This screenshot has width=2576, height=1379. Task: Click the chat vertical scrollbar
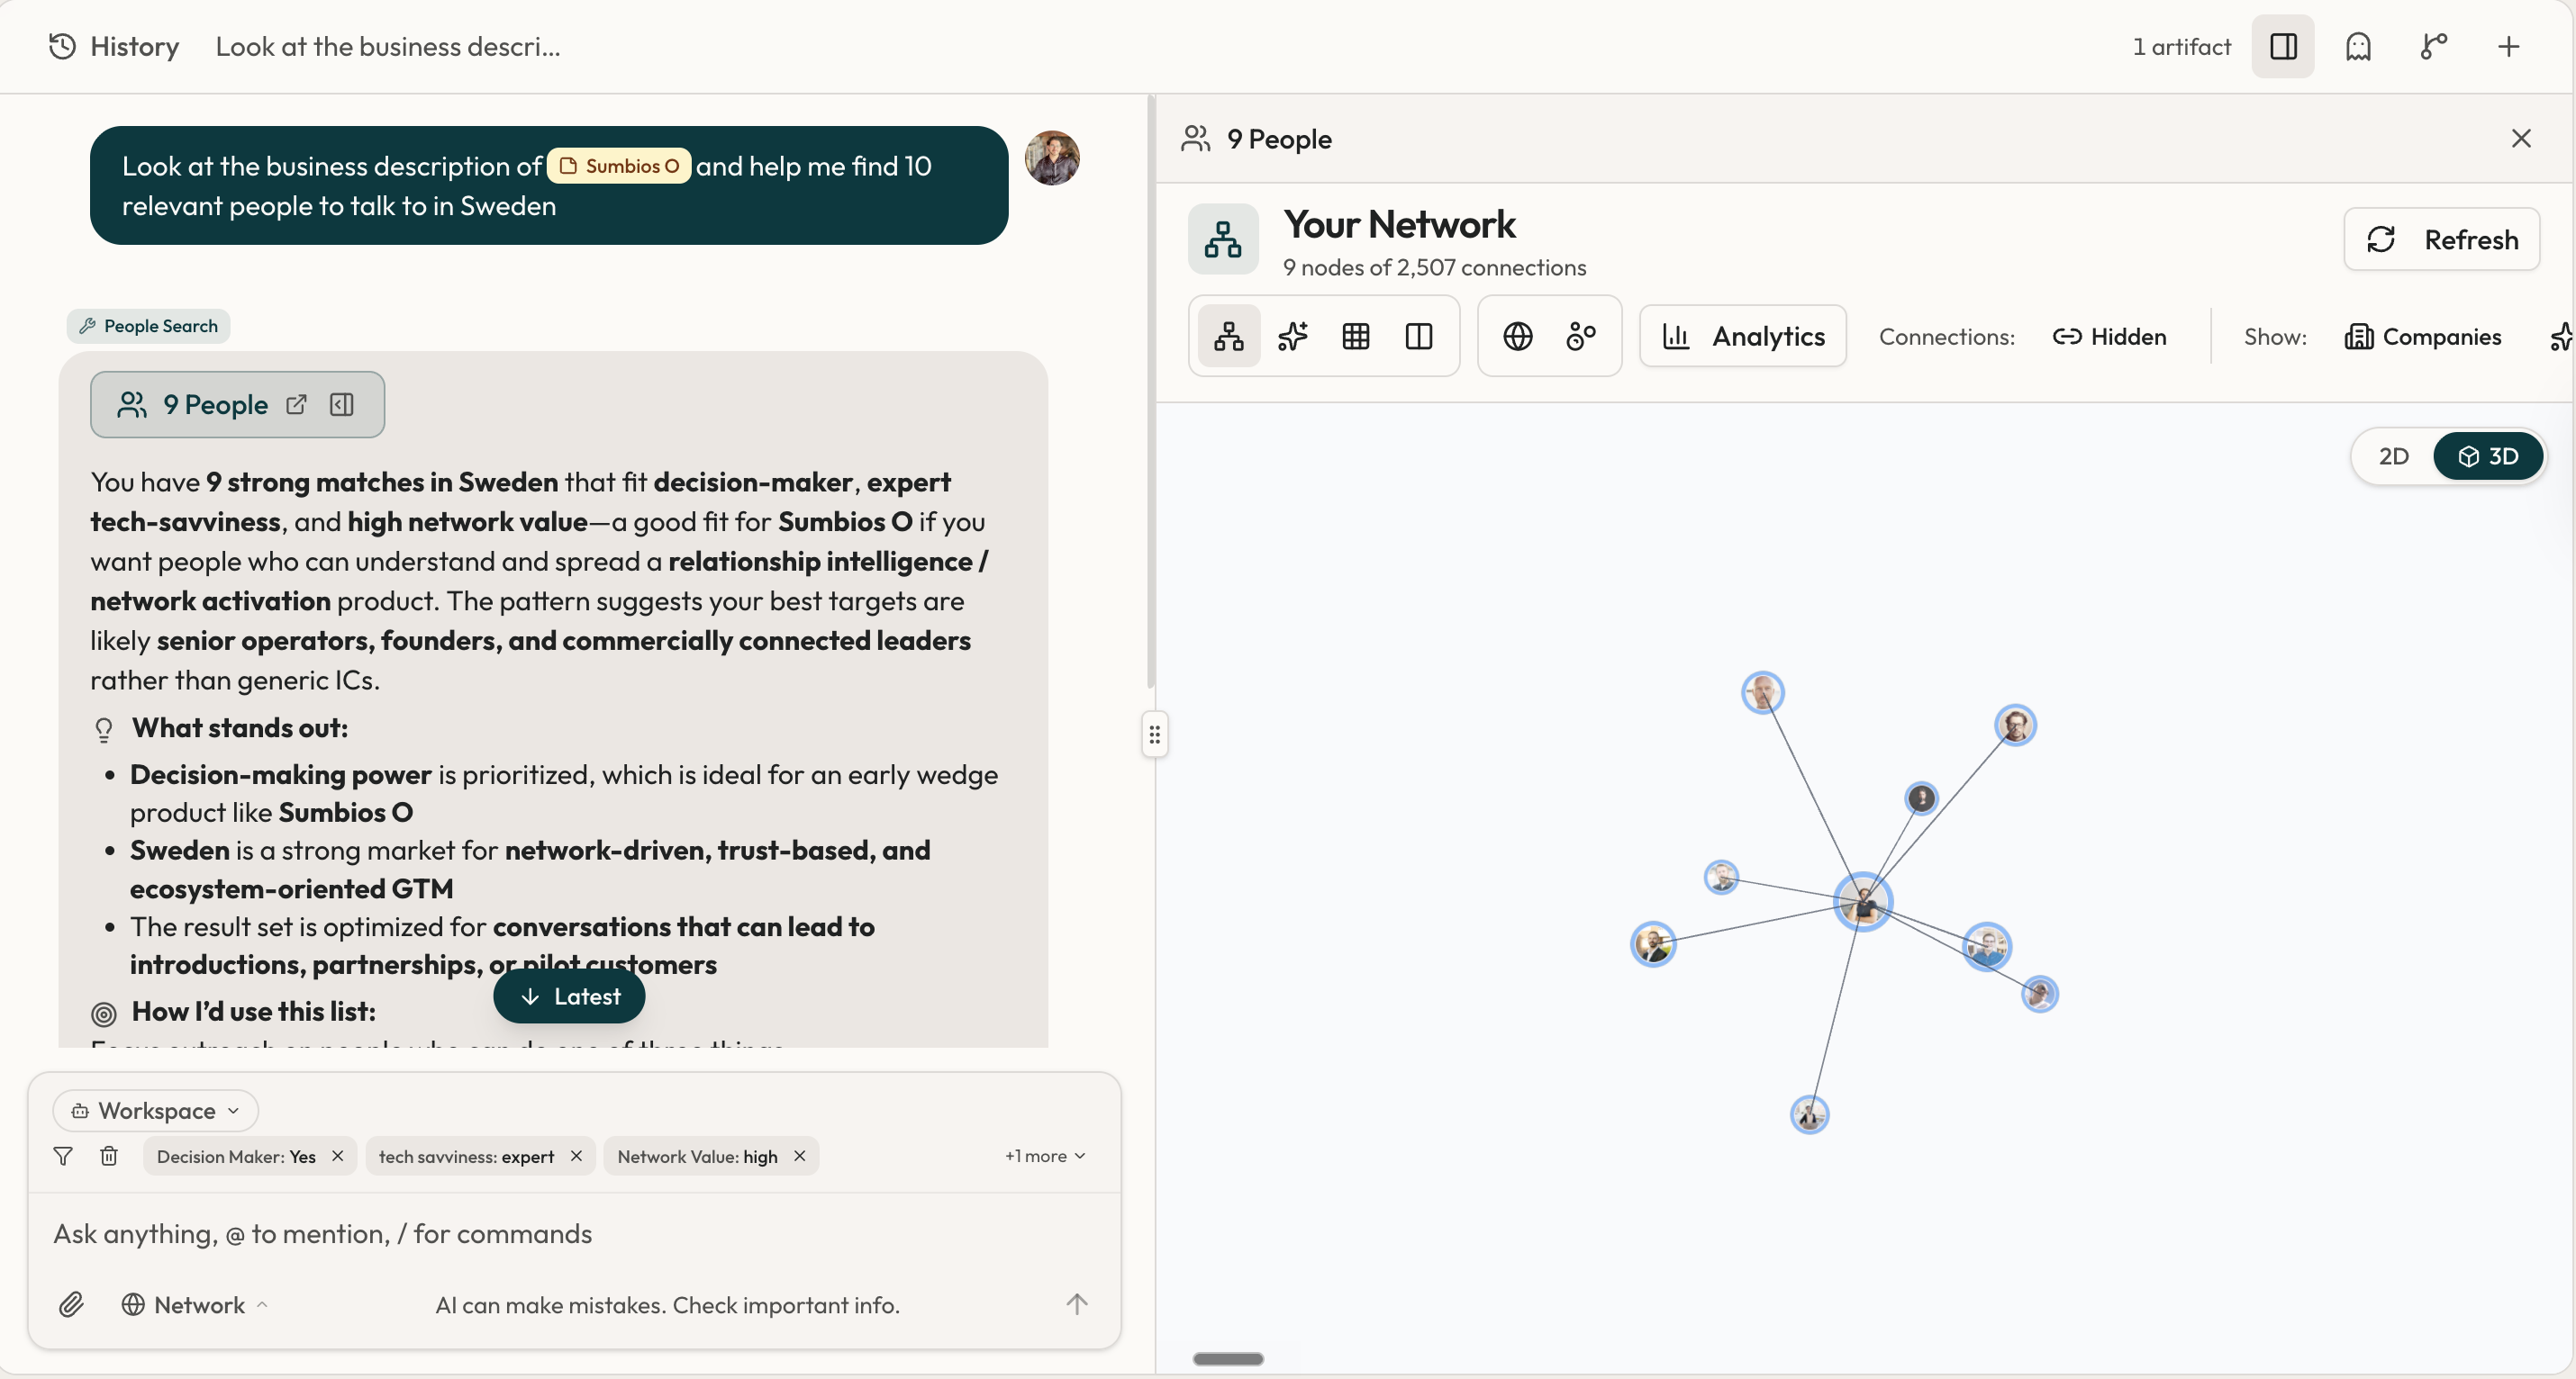(1151, 392)
